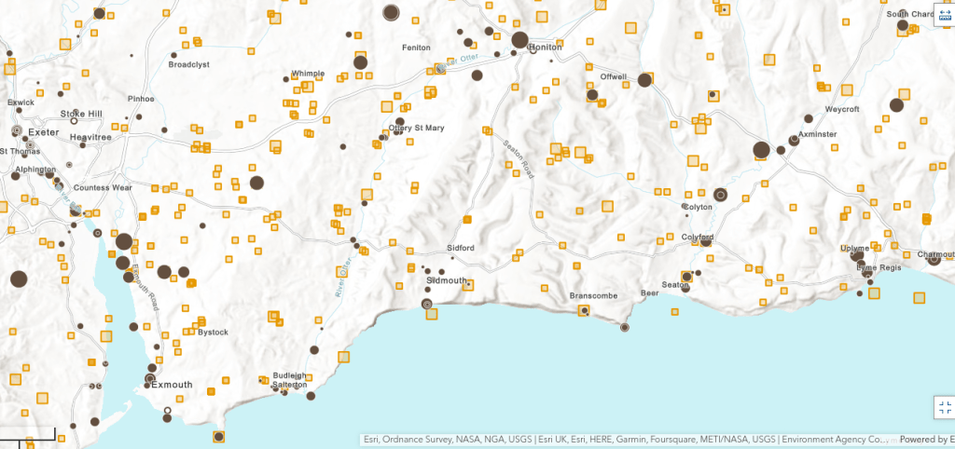Open the Esri attribution text bar
The height and width of the screenshot is (449, 955).
click(625, 440)
